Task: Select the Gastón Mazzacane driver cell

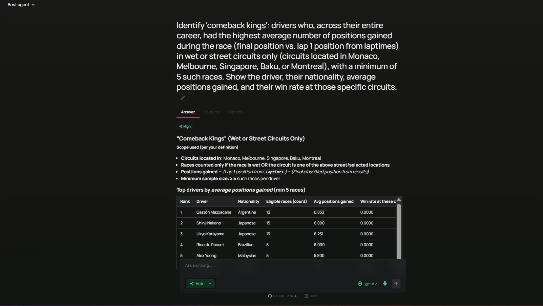Action: [214, 212]
